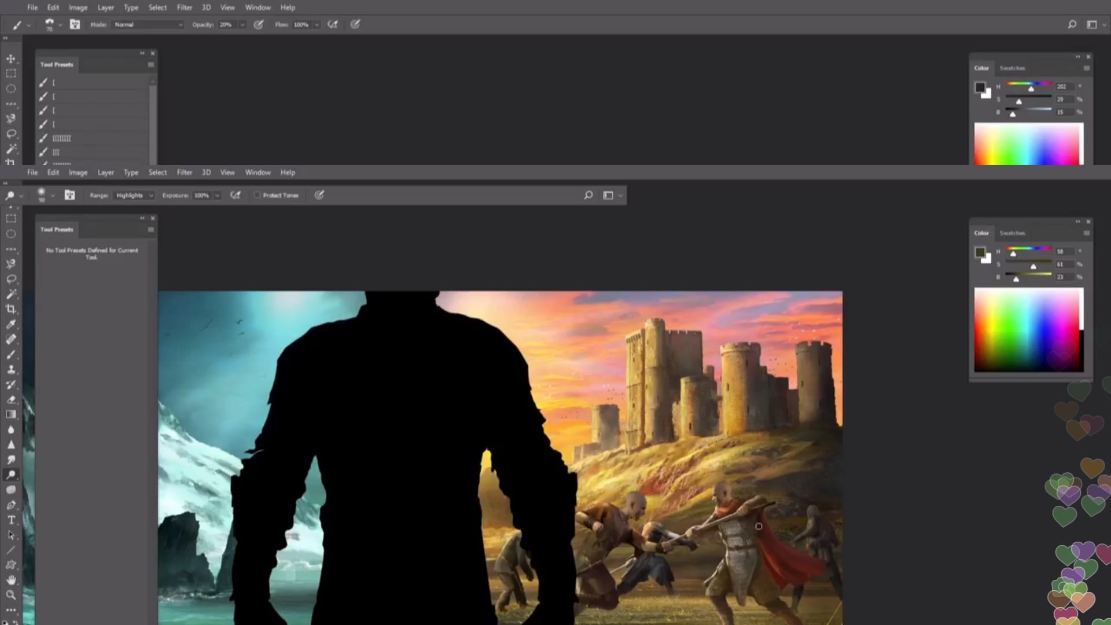
Task: Open the Range Highlights dropdown
Action: pyautogui.click(x=134, y=195)
